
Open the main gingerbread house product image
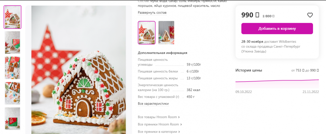[79, 70]
